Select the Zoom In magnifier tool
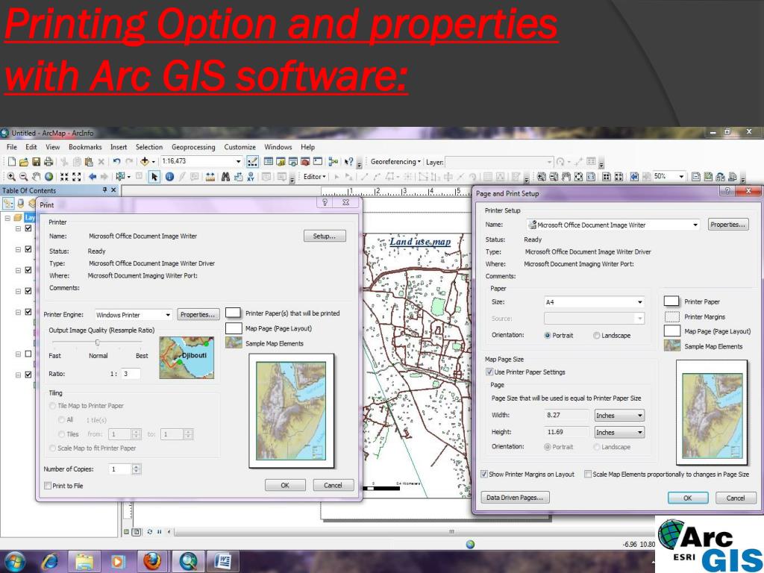 [11, 177]
